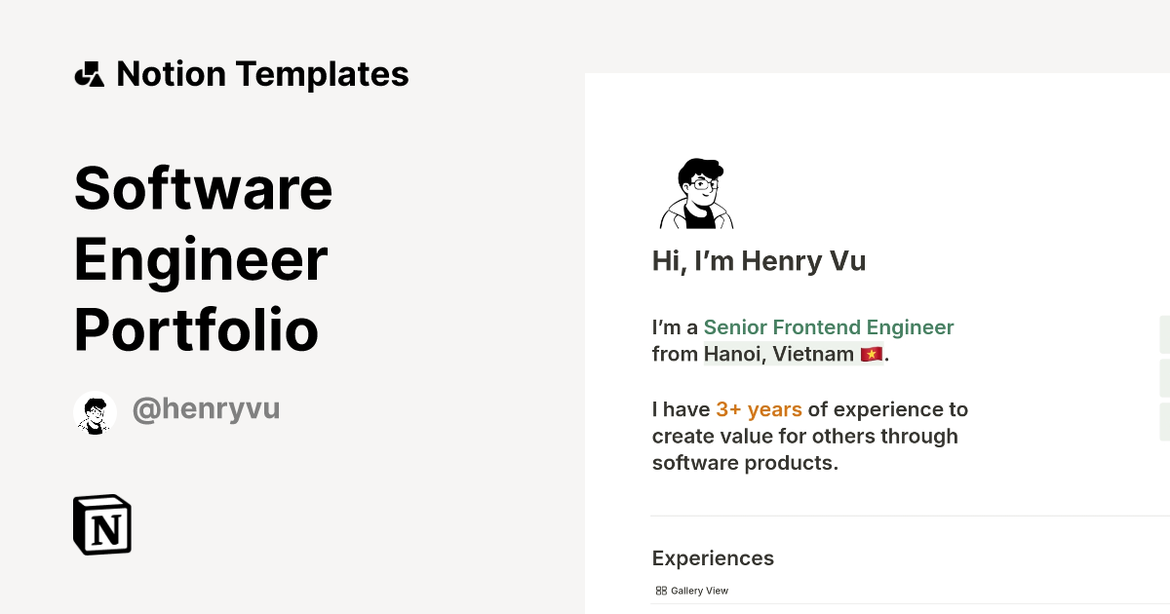Select the Hanoi, Vietnam highlighted text
1170x614 pixels.
[778, 354]
